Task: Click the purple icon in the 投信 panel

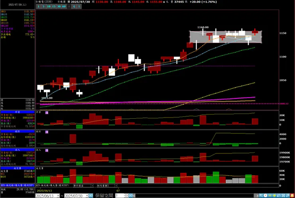Action: tap(47, 132)
